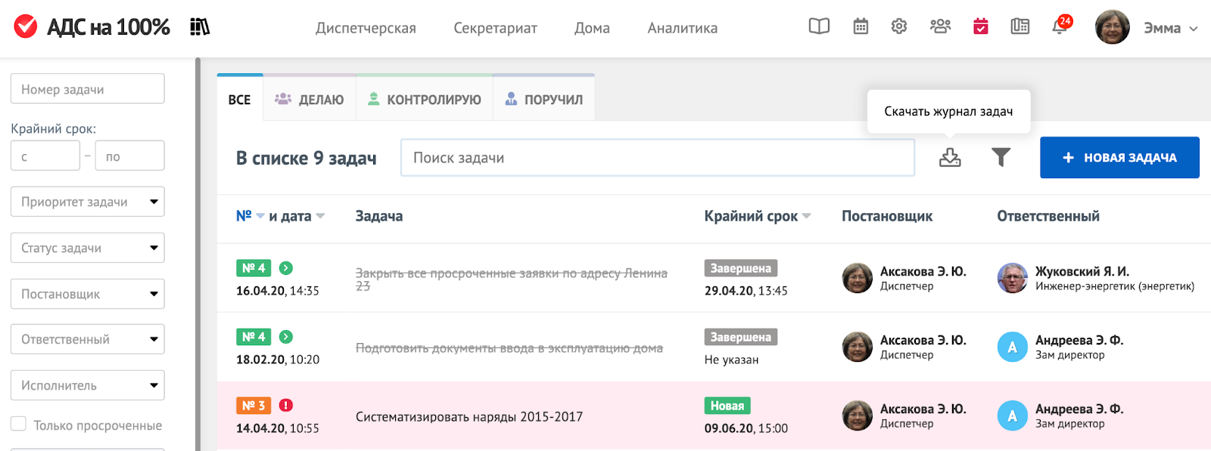Expand the Статус задачи dropdown
The width and height of the screenshot is (1211, 451).
tap(88, 248)
